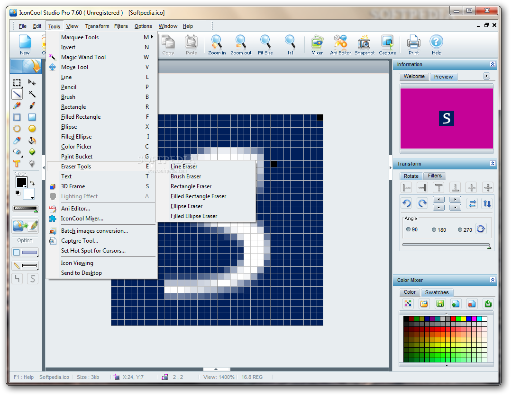Switch to the Color tab in Color Mixer

(x=410, y=292)
